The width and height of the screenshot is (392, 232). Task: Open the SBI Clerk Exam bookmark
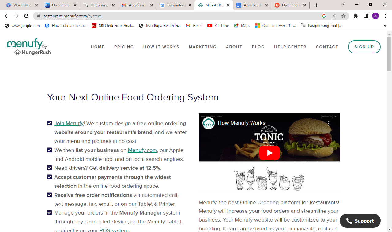point(113,26)
